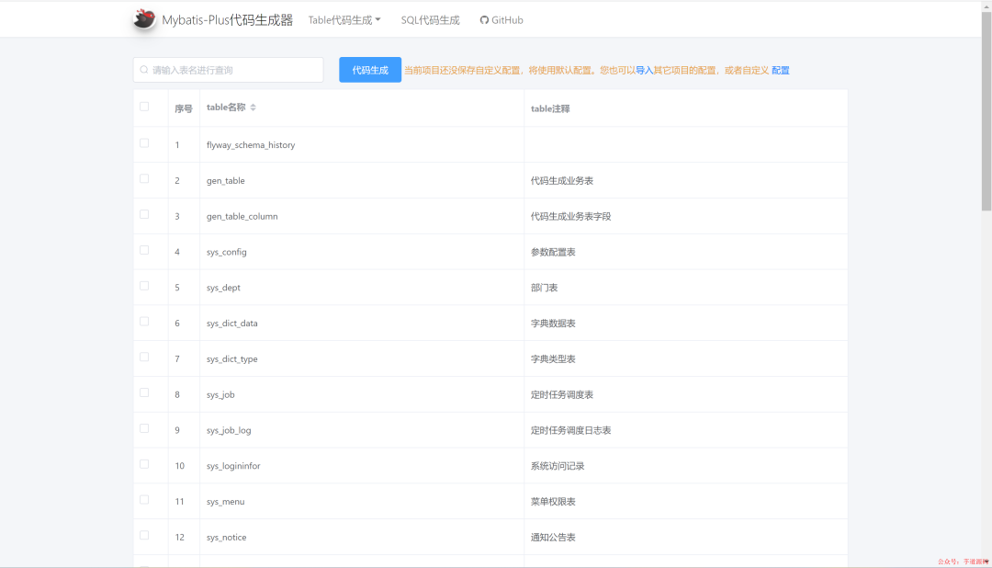Select the sys_menu table row
The width and height of the screenshot is (992, 568).
(227, 501)
